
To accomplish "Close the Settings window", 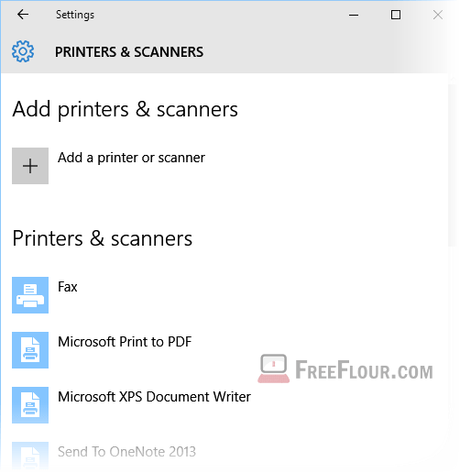I will coord(438,15).
